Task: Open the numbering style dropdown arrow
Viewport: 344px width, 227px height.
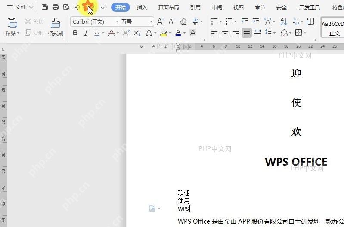Action: point(235,21)
